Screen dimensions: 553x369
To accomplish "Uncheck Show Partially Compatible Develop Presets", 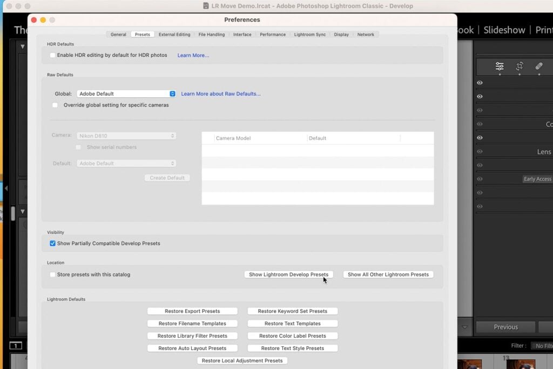I will [x=52, y=243].
